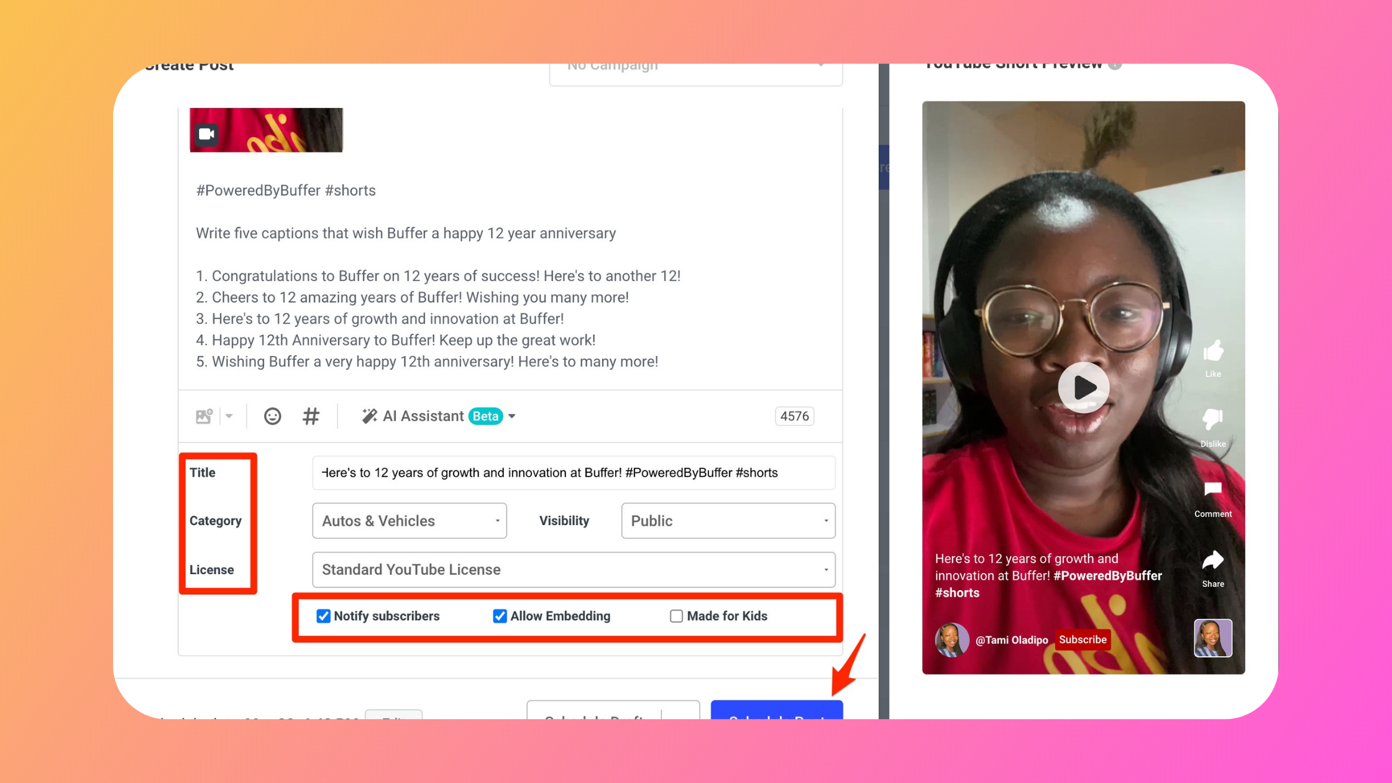The image size is (1392, 783).
Task: Click the Subscribe button on Short preview
Action: [x=1084, y=639]
